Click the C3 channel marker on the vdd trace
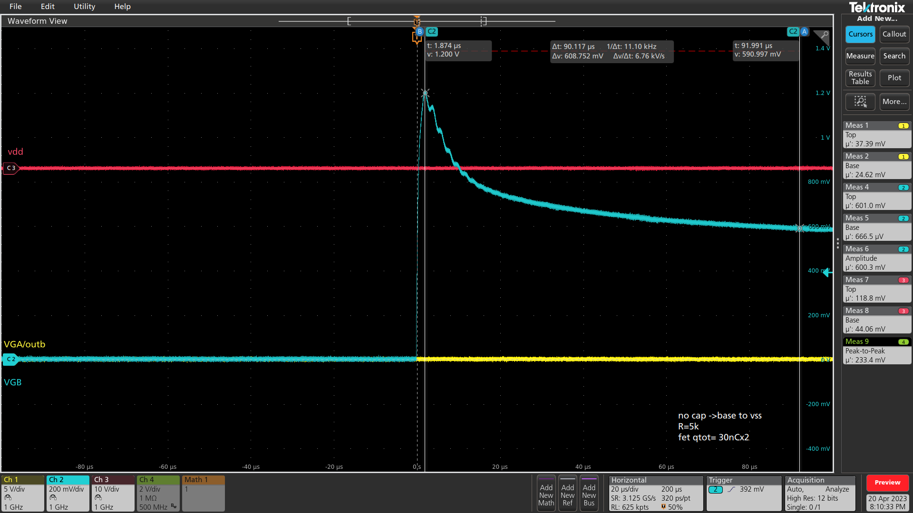The width and height of the screenshot is (913, 513). (11, 168)
